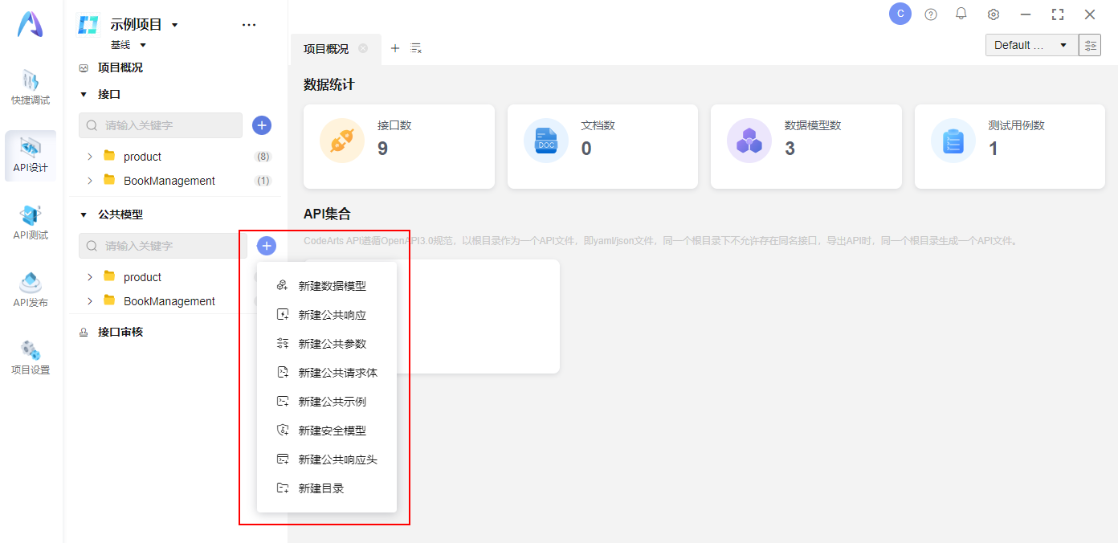Click the 接口审核 stamp icon
Viewport: 1118px width, 543px height.
click(84, 332)
